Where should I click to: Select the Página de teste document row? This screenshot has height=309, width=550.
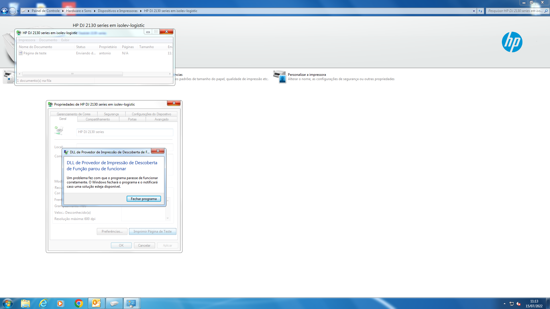[95, 53]
